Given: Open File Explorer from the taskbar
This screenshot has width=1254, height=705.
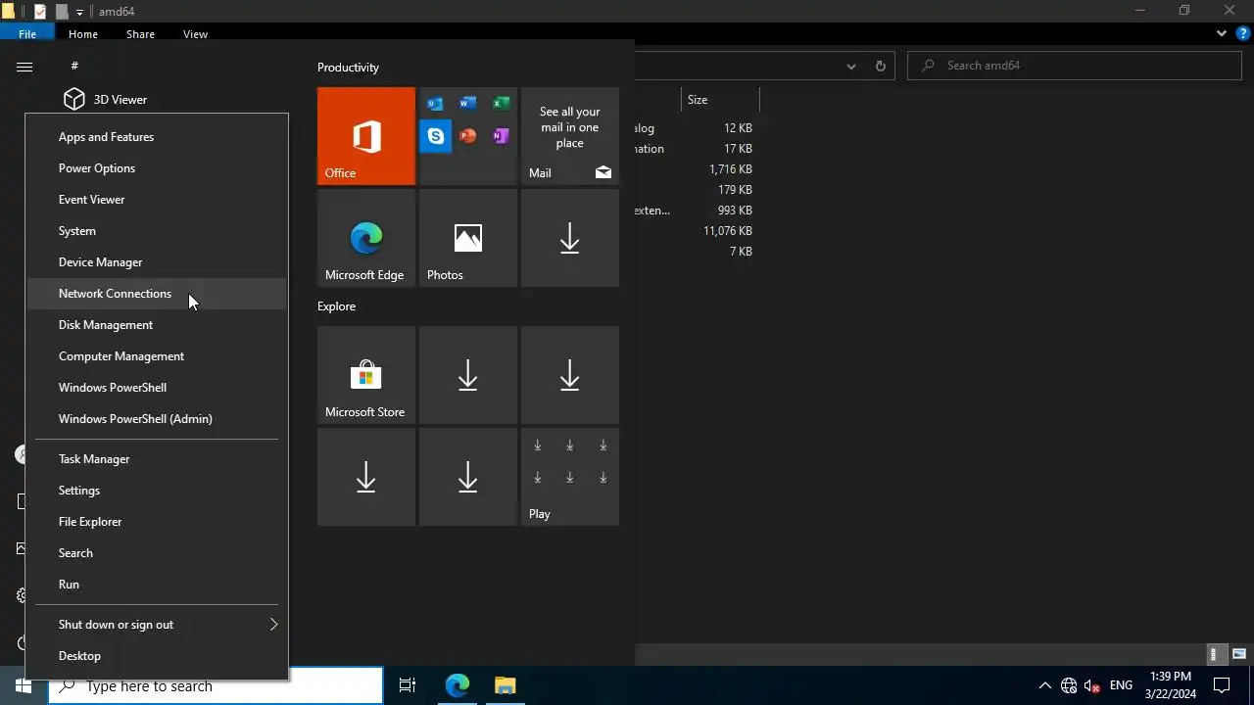Looking at the screenshot, I should pos(505,685).
